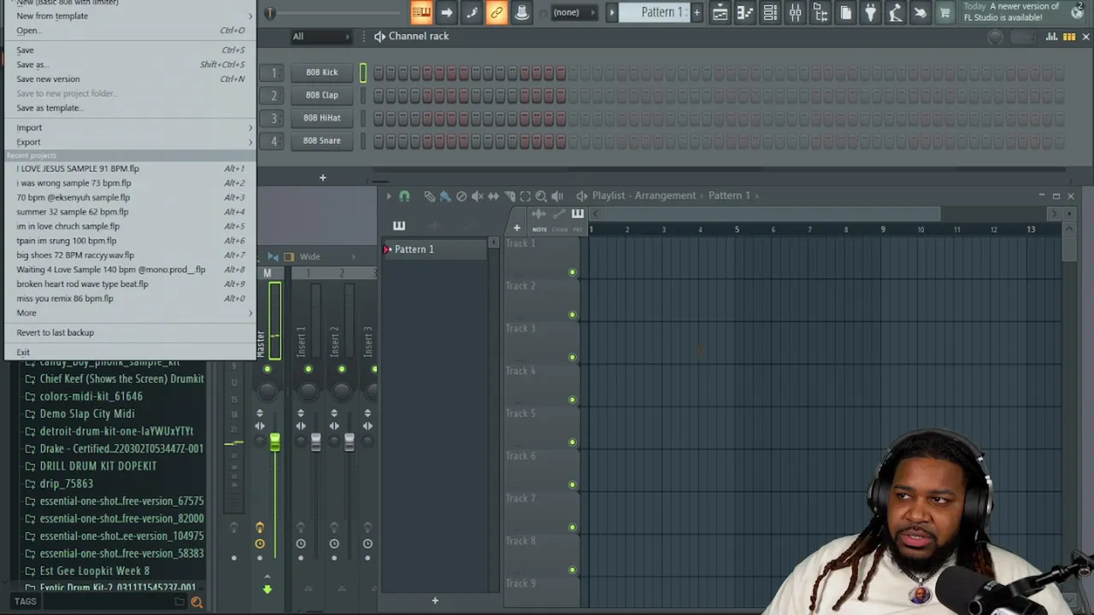Show the Channel rack toolbar icon
Viewport: 1094px width, 615px height.
click(770, 12)
